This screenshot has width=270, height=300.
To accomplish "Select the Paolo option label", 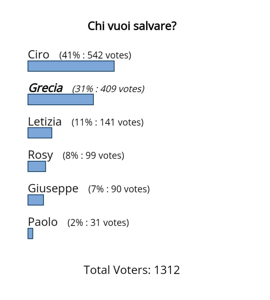I will tap(43, 222).
